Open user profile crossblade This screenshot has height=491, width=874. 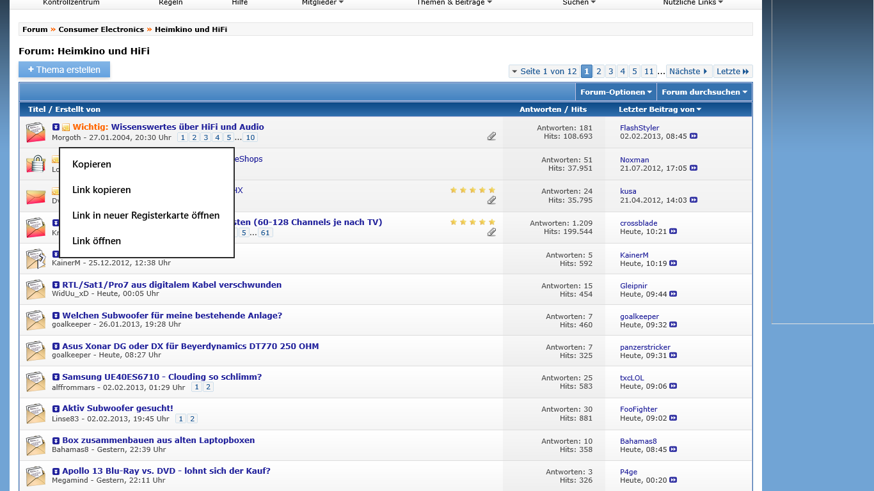[639, 223]
